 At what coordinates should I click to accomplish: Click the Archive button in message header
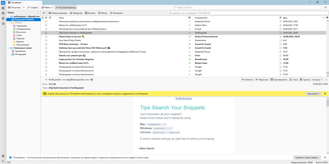point(279,80)
